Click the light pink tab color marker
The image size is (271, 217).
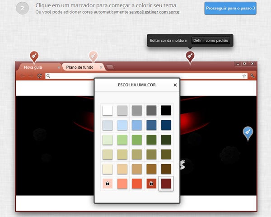(93, 56)
